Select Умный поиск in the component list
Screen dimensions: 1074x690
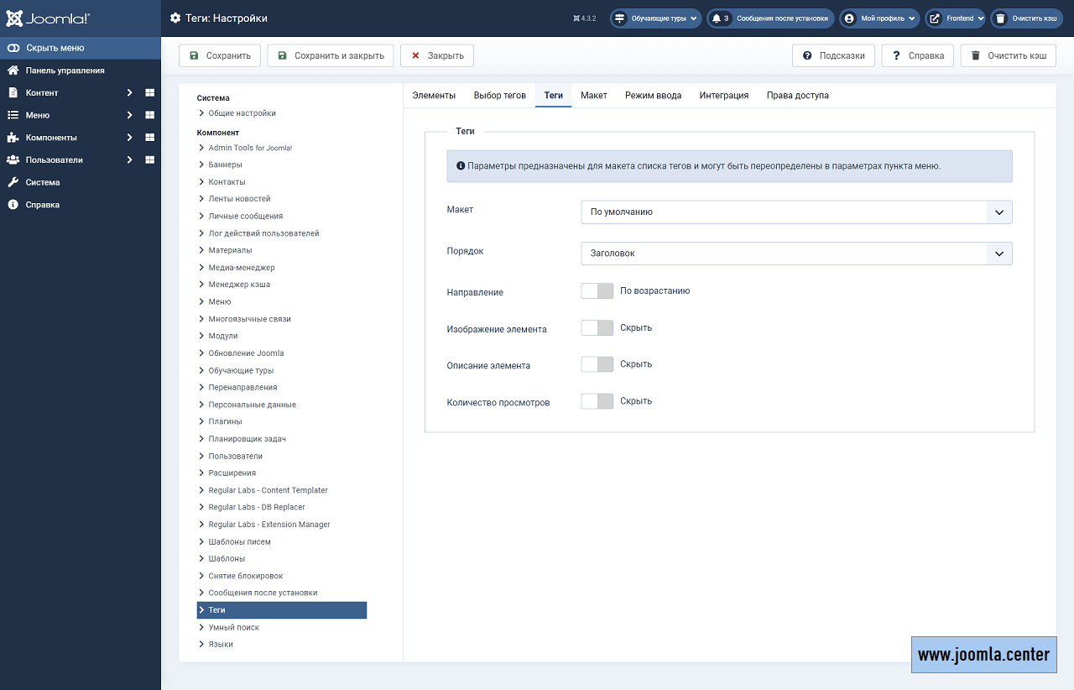pos(233,627)
